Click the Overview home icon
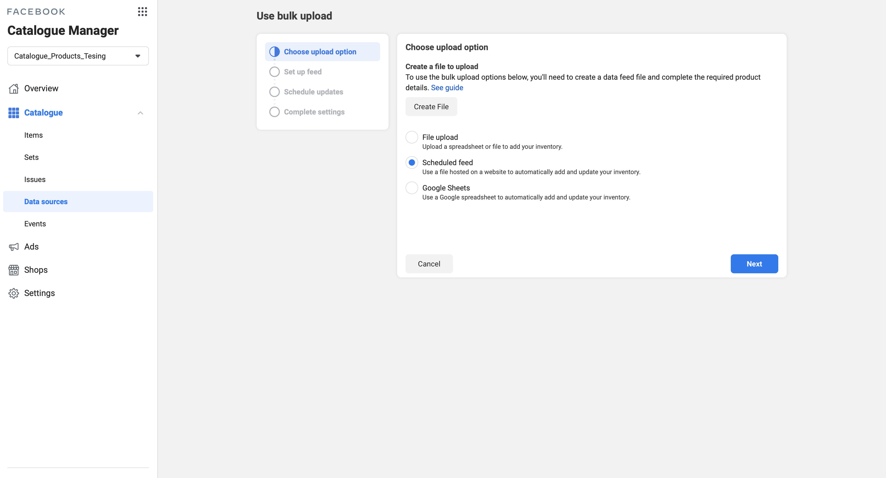Image resolution: width=886 pixels, height=478 pixels. pyautogui.click(x=13, y=88)
